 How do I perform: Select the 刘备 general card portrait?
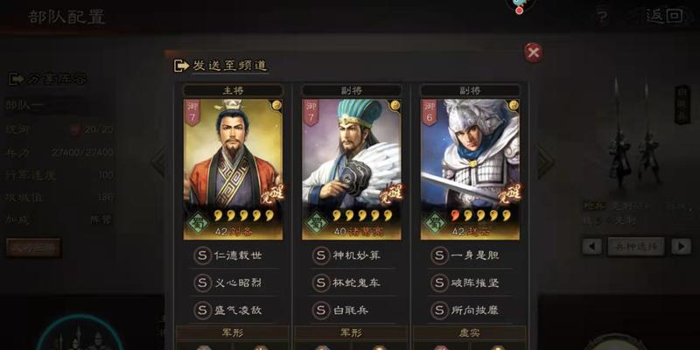coord(233,169)
